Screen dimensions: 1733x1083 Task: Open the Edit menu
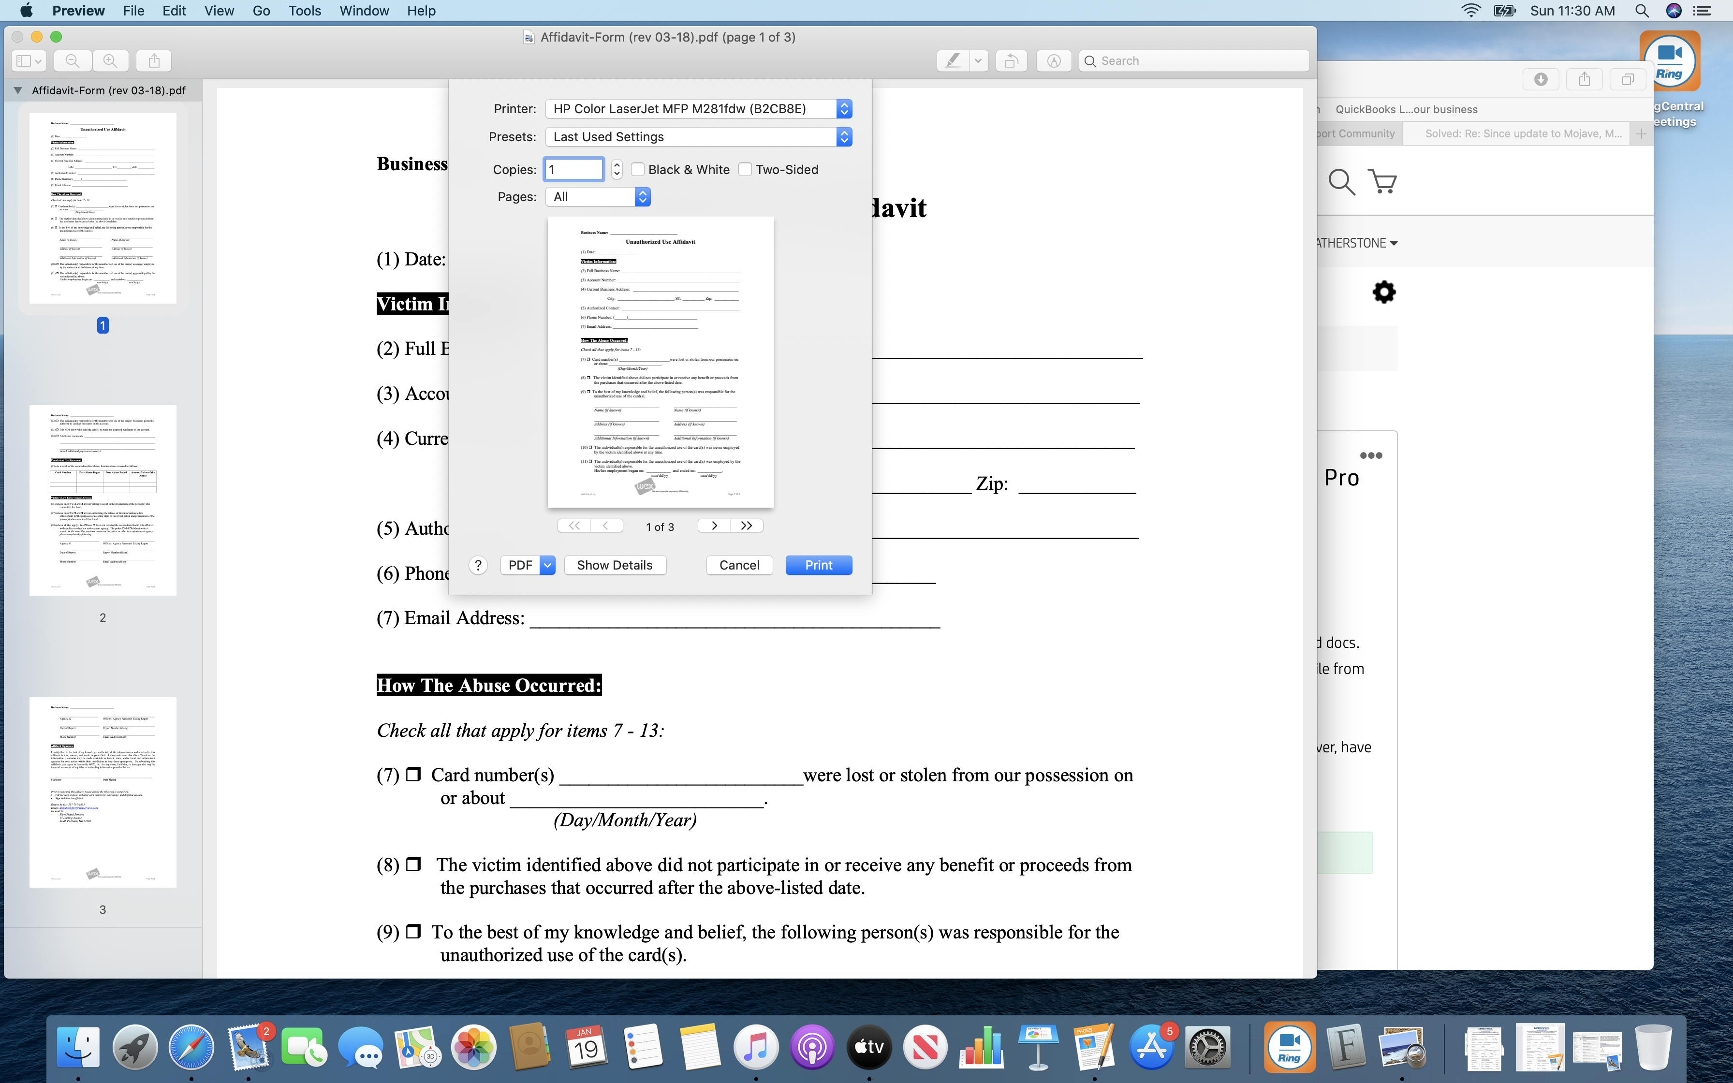coord(174,11)
